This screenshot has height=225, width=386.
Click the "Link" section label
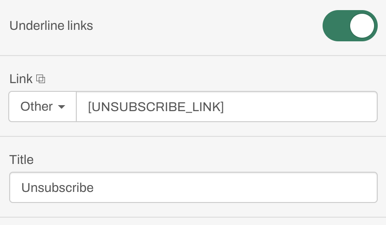[21, 79]
